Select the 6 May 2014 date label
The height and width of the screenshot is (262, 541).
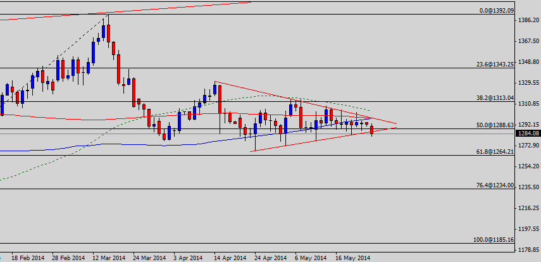point(310,258)
